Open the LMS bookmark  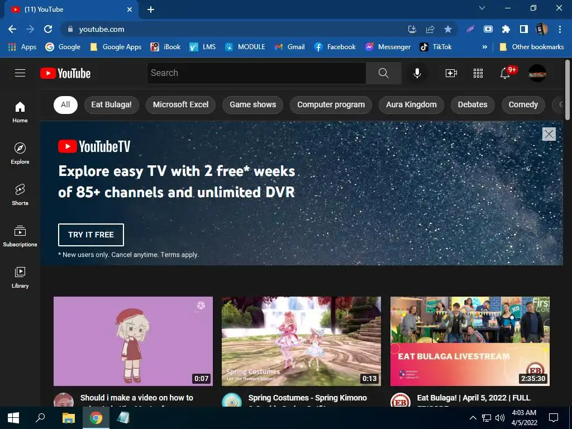coord(202,47)
